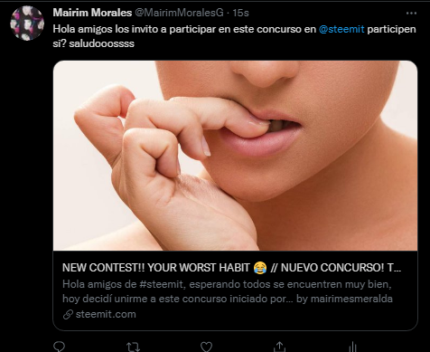430x352 pixels.
Task: Click the steemit.com domain link
Action: [x=106, y=314]
